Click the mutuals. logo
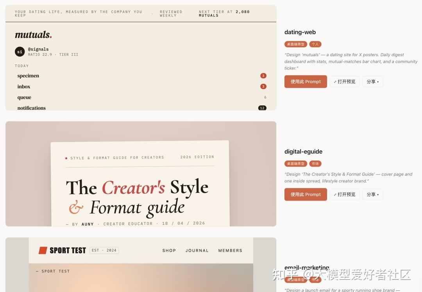This screenshot has width=422, height=292. pos(33,35)
